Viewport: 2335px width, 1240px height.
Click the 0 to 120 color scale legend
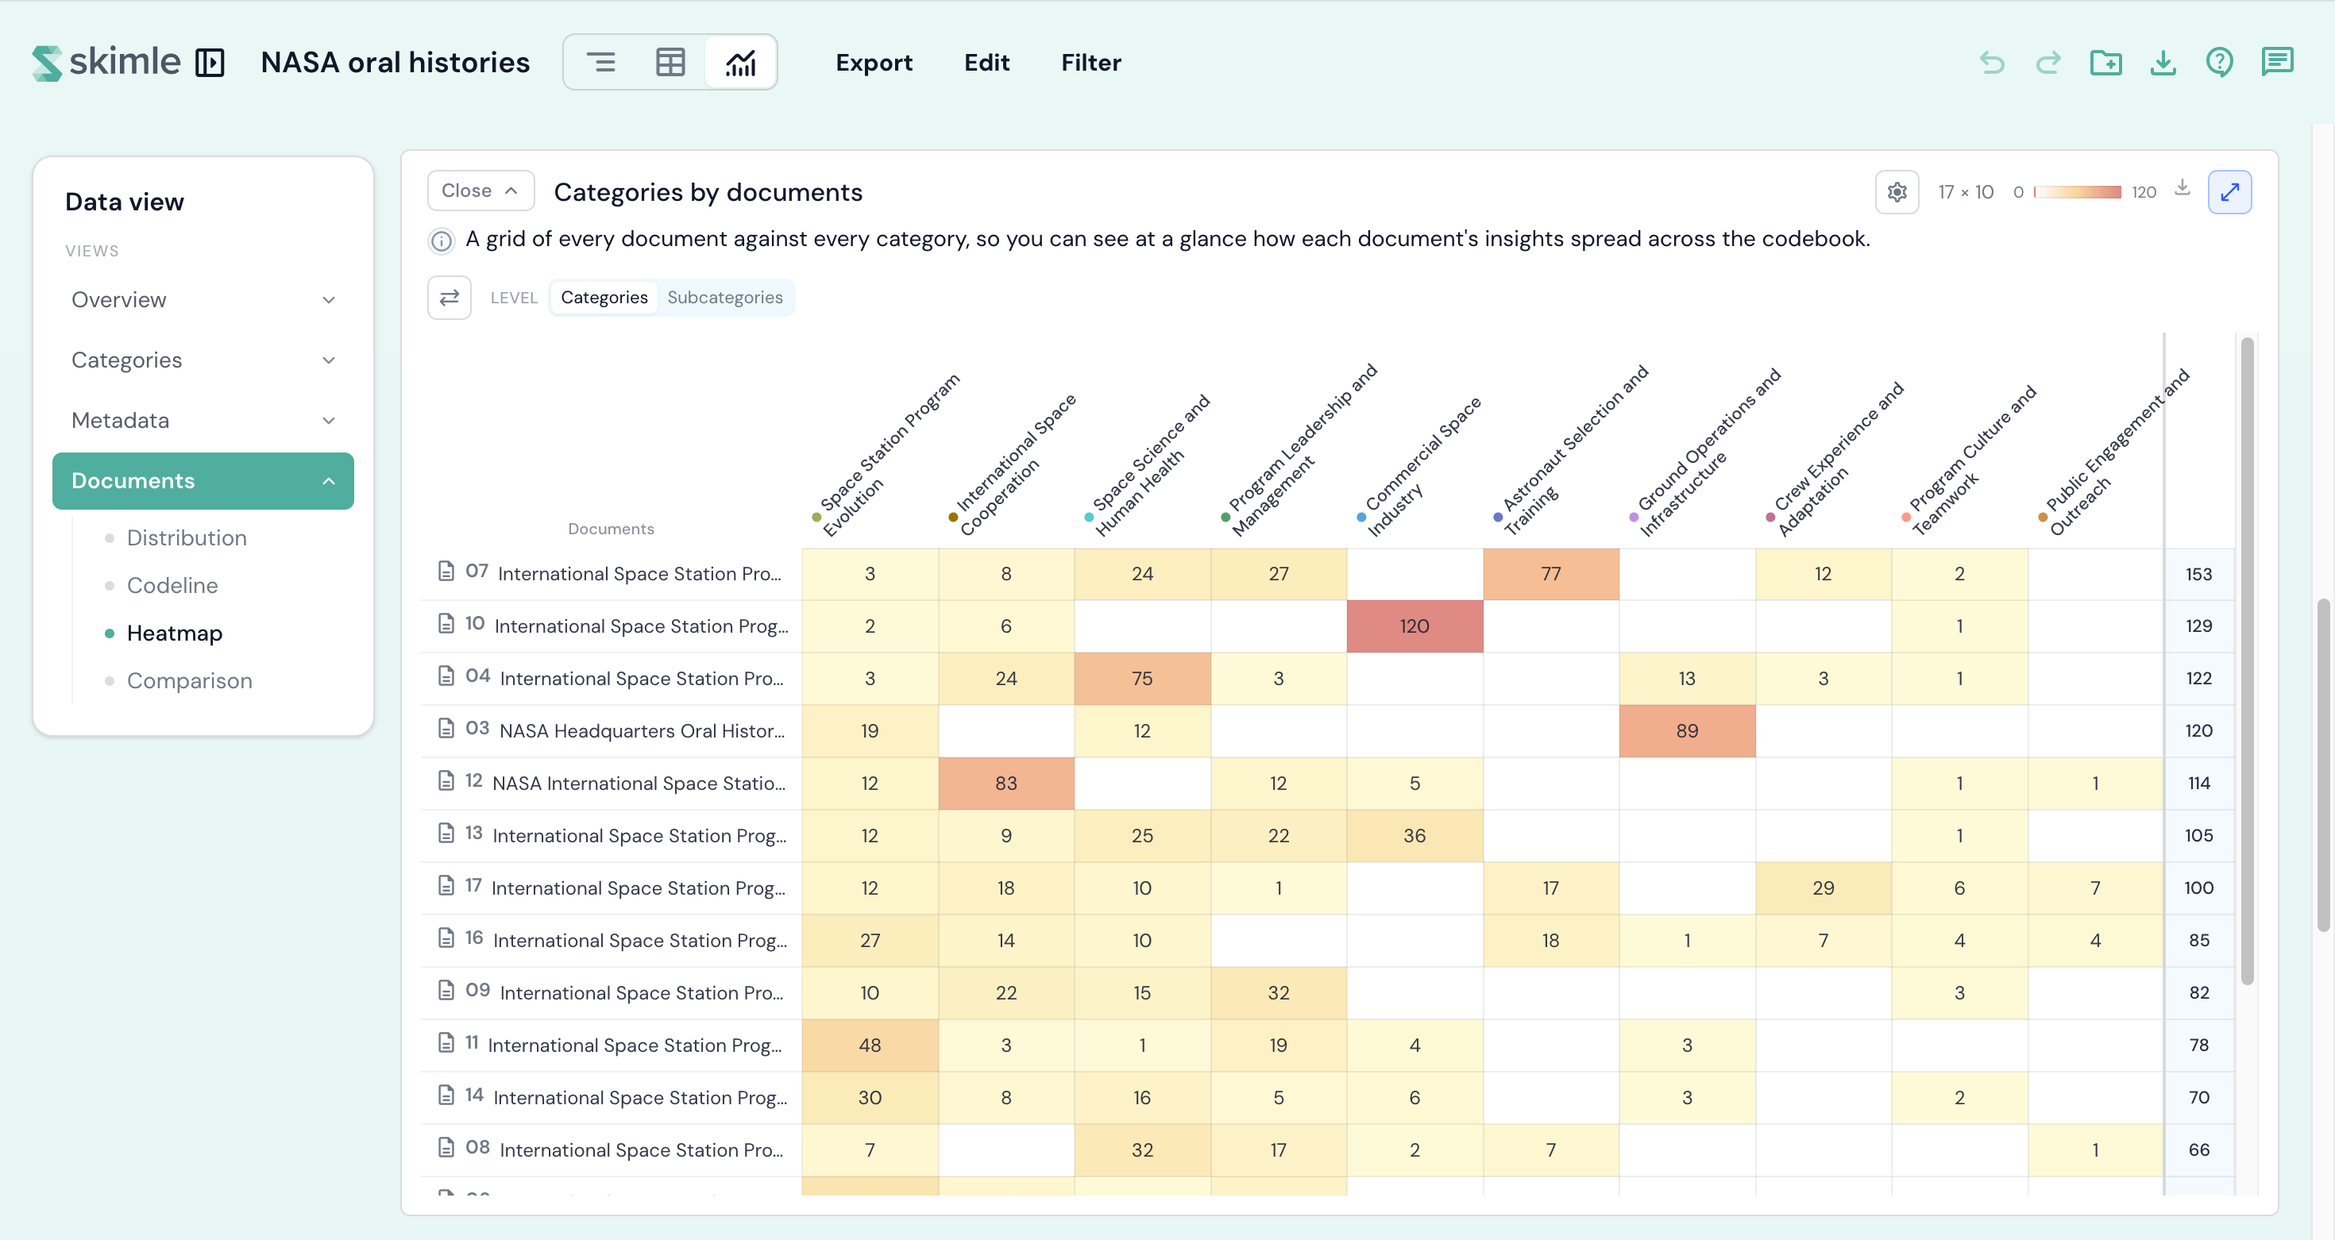pyautogui.click(x=2077, y=192)
